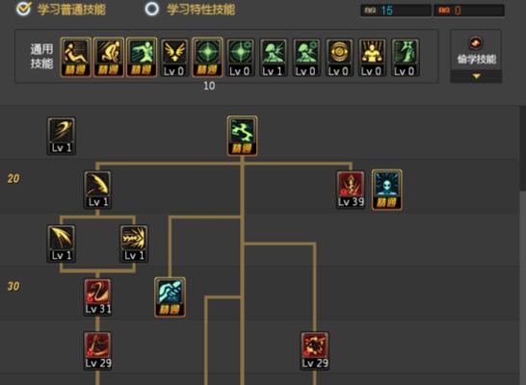This screenshot has width=526, height=385.
Task: Click the sit-up general skill icon
Action: coord(75,58)
